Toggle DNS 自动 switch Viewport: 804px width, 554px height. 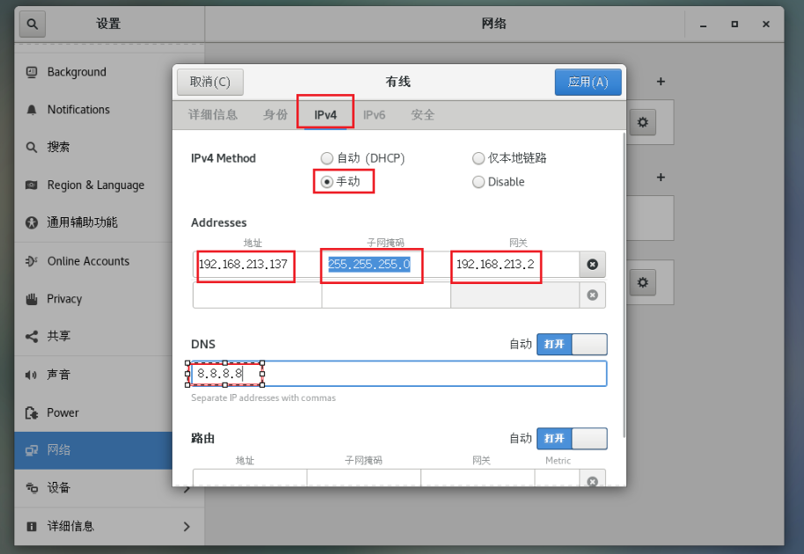click(572, 345)
